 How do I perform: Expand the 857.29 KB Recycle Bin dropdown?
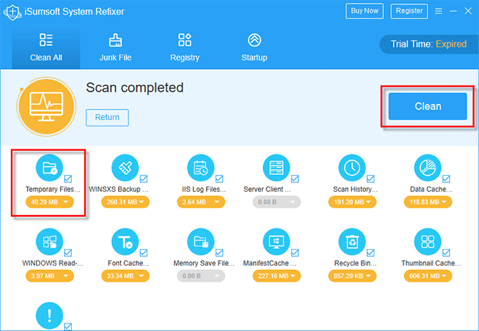click(352, 276)
